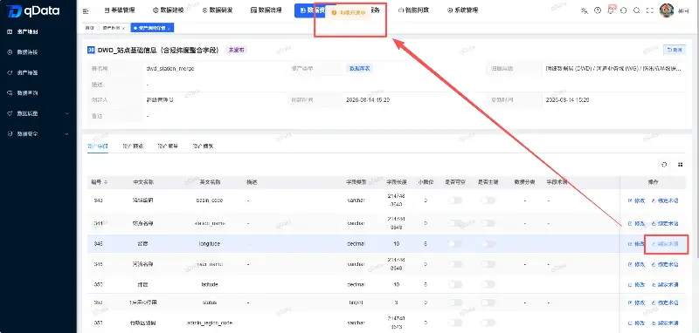Screen dimensions: 699x333
Task: Click the qData logo
Action: click(x=33, y=10)
